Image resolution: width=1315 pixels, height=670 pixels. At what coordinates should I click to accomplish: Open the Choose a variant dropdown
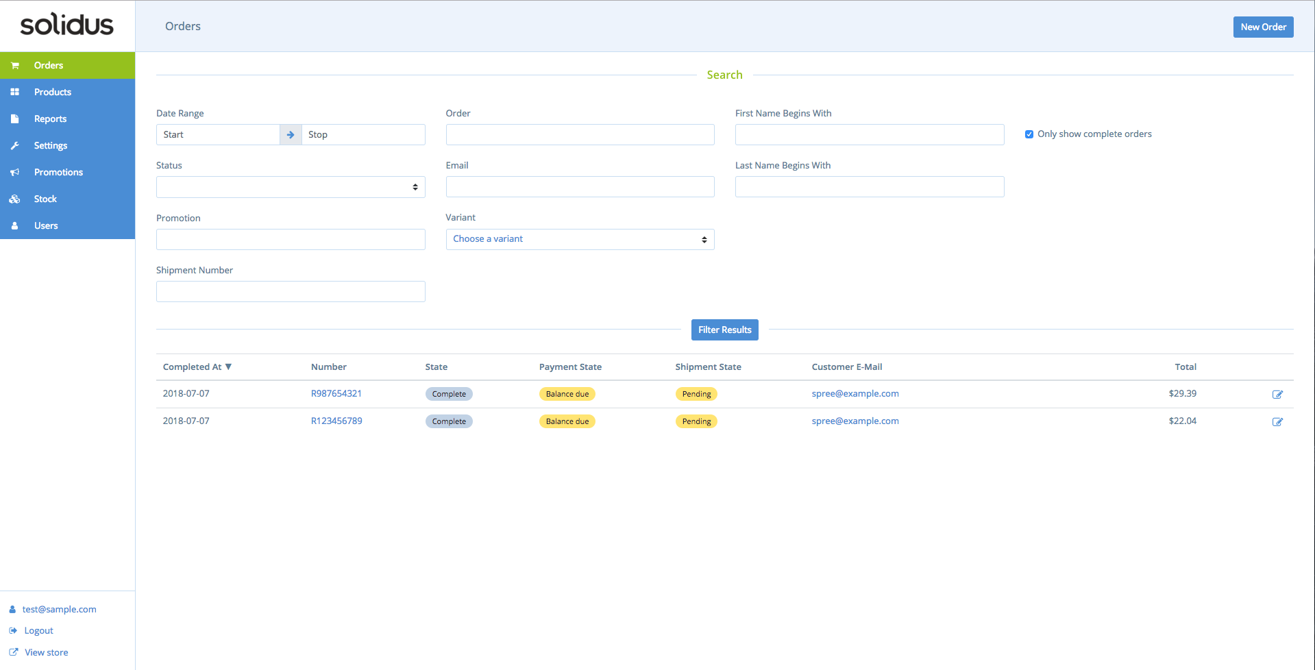tap(579, 239)
